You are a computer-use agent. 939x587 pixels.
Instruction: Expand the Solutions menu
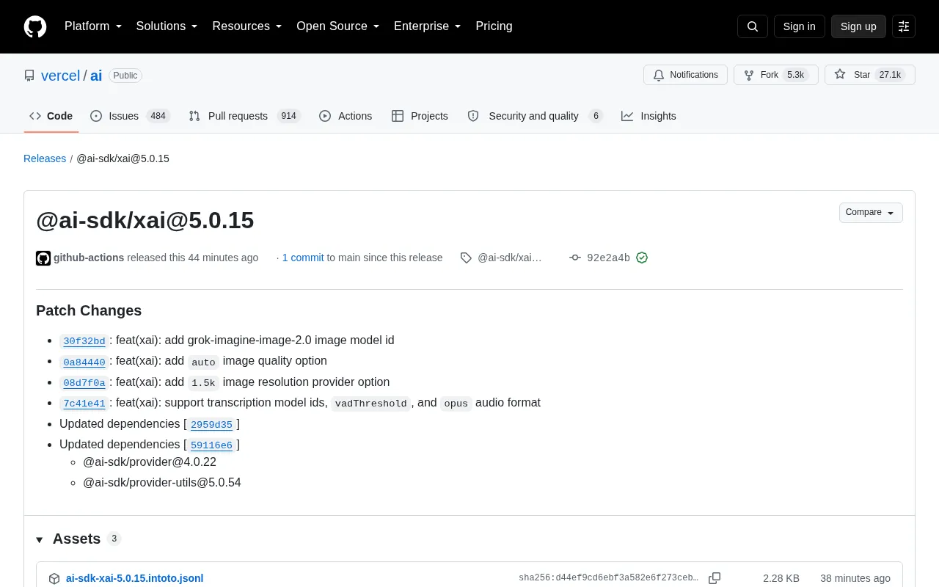pyautogui.click(x=167, y=26)
